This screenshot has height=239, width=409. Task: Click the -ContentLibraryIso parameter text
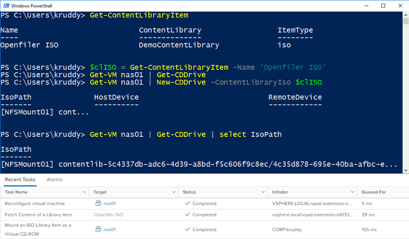250,82
